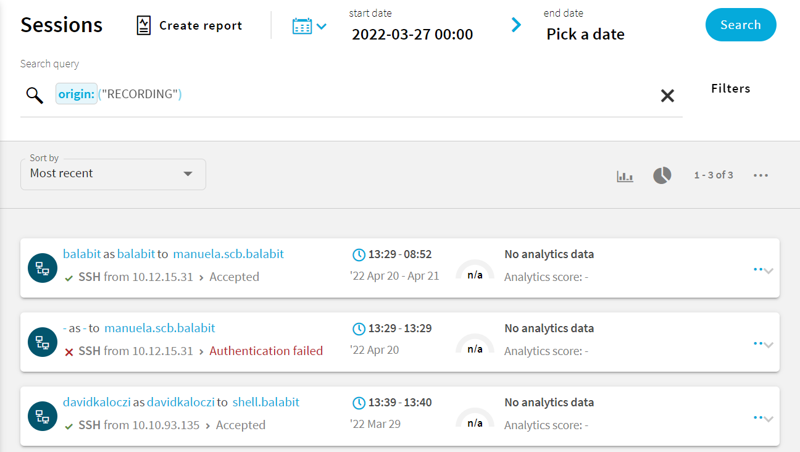Expand the balabit session card chevron

769,271
